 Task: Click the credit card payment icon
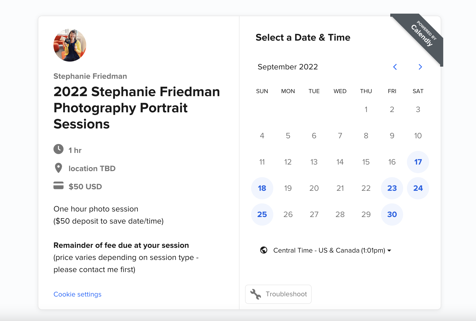point(58,185)
